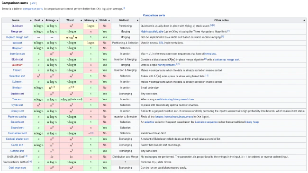Sort table by Best column arrows
The height and width of the screenshot is (173, 308).
[x=42, y=20]
